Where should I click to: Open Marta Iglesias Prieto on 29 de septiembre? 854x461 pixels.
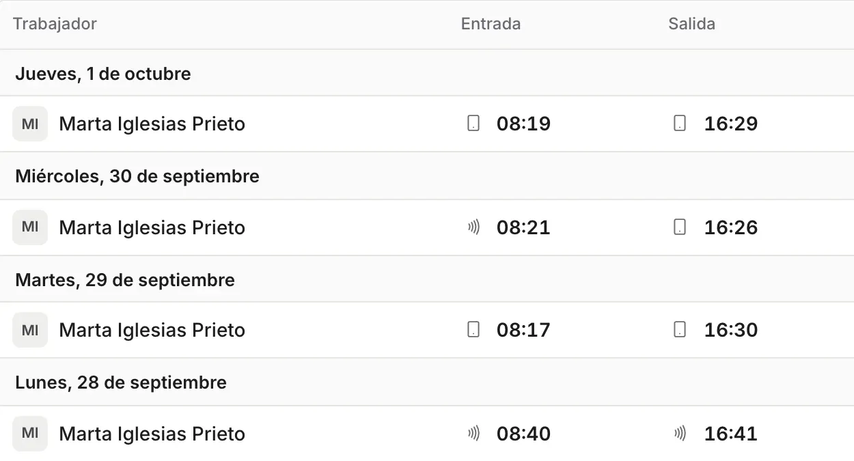click(152, 330)
